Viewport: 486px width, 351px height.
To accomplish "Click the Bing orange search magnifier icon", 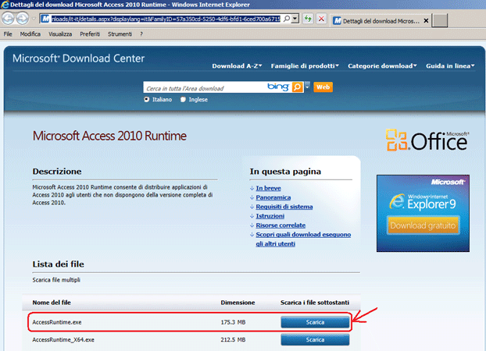I will [297, 87].
